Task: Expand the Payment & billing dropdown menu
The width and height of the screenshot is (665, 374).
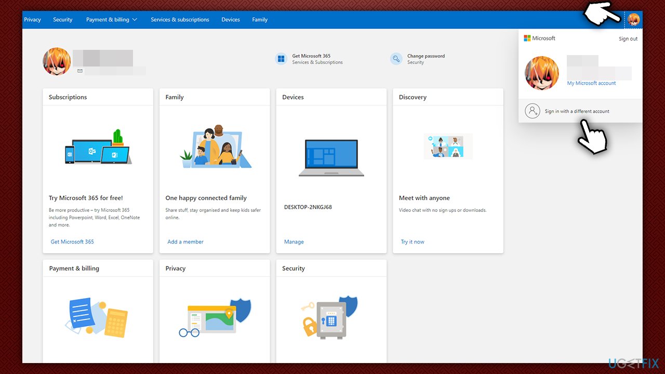Action: click(x=112, y=20)
